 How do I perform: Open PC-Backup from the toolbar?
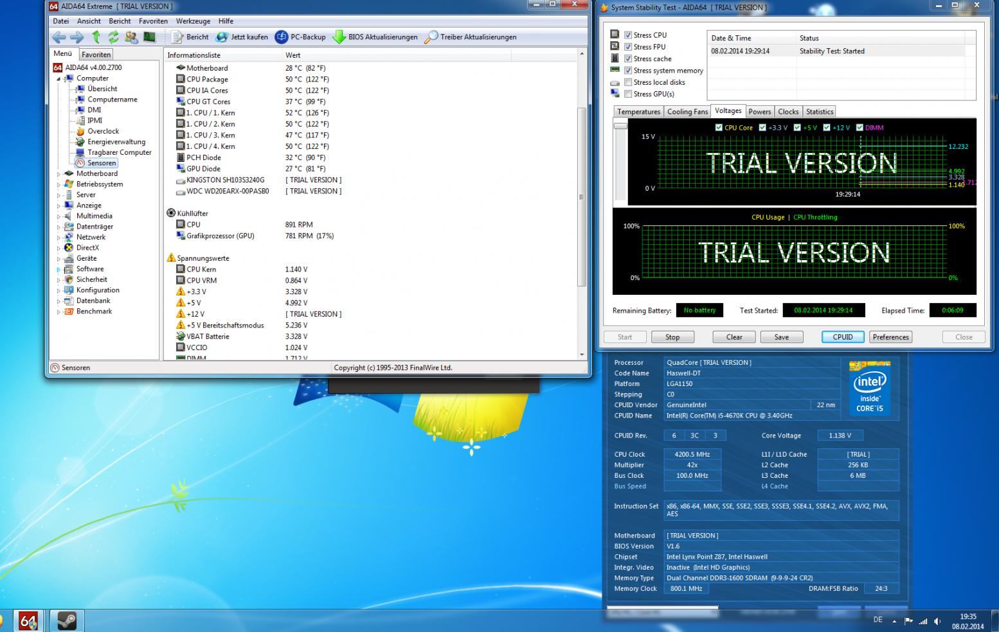pyautogui.click(x=300, y=37)
